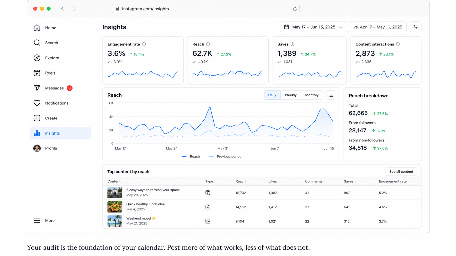Click info icon beside Engagement rate

[x=144, y=44]
